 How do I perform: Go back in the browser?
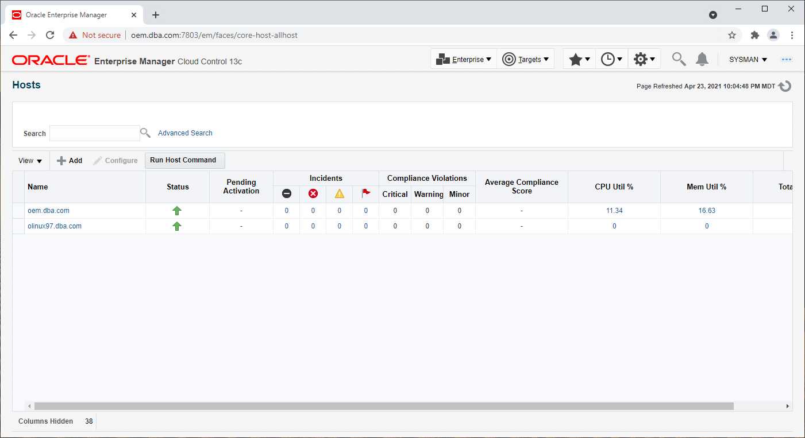13,35
